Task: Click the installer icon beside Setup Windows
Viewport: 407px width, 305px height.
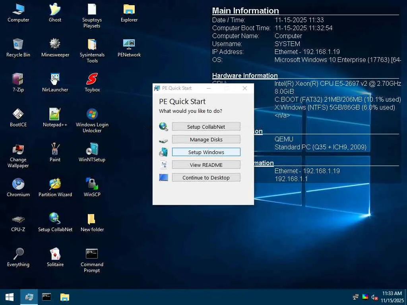Action: click(x=163, y=152)
